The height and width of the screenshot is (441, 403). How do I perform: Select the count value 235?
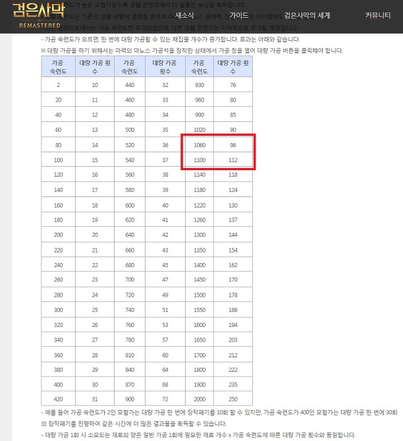(x=233, y=385)
